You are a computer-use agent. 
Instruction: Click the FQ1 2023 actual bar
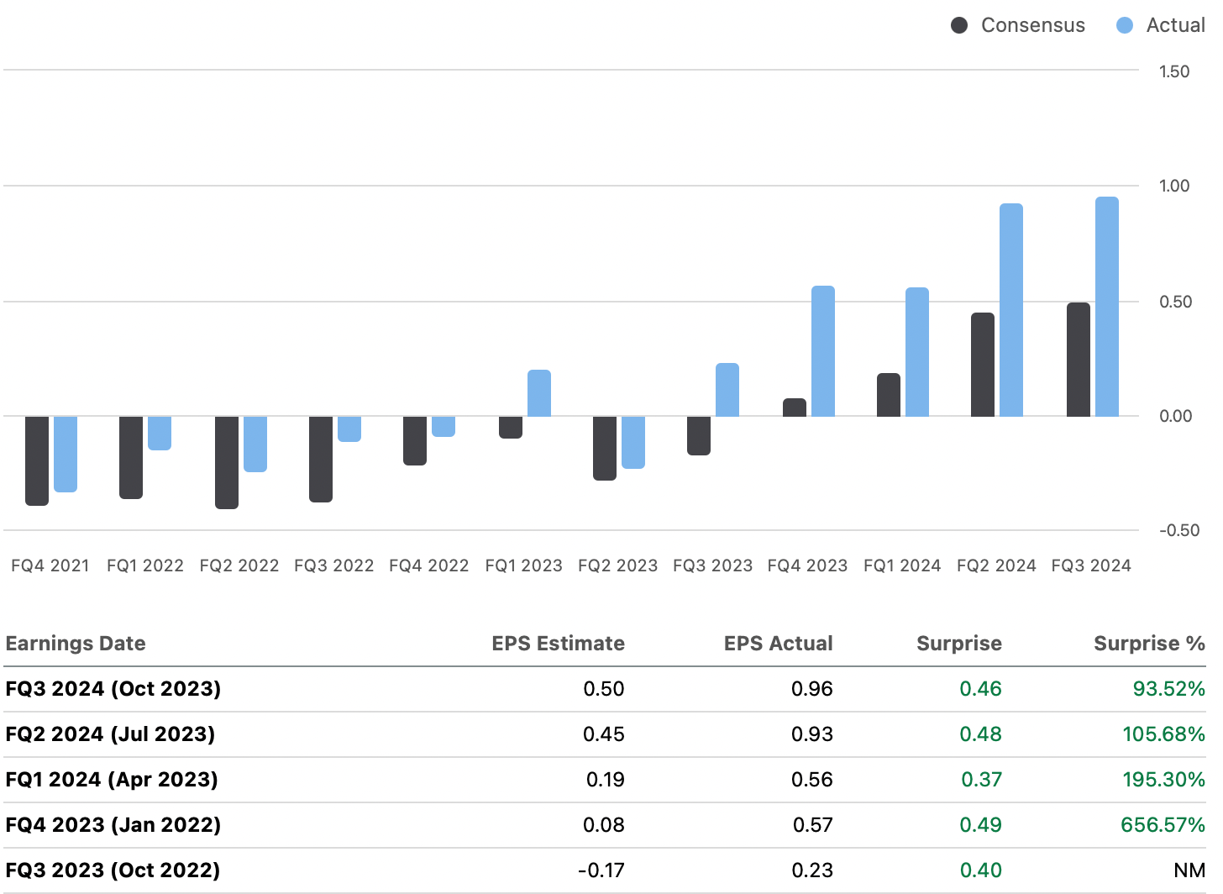point(538,391)
